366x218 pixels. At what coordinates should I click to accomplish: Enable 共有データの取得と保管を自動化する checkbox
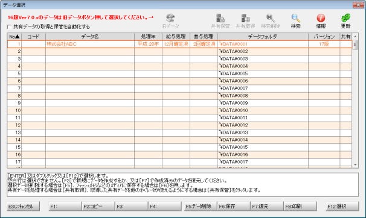9,26
